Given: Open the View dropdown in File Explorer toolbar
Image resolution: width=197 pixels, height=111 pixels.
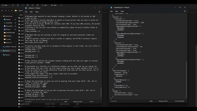Looking at the screenshot, I should coord(54,5).
